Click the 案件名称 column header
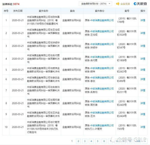The height and width of the screenshot is (145, 150). tap(43, 11)
